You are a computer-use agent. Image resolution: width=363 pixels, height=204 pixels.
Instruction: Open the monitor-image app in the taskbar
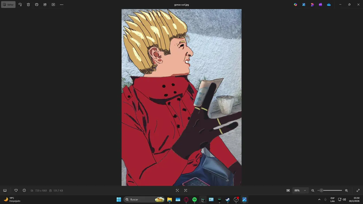coord(211,199)
